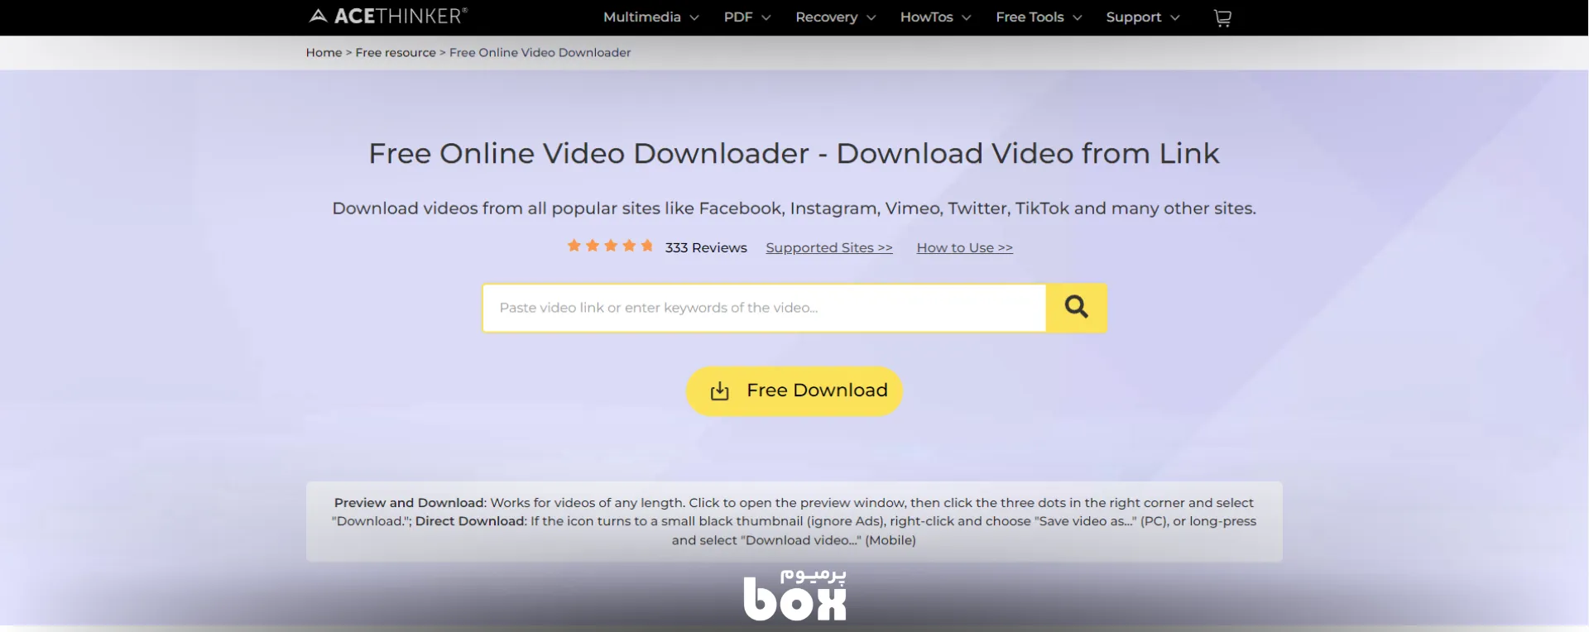Expand the PDF dropdown arrow
Screen dimensions: 1589x632
tap(766, 17)
